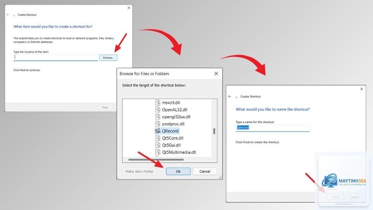Select Qt5Multimedia.dll in the file list
The image size is (373, 210).
pos(179,152)
